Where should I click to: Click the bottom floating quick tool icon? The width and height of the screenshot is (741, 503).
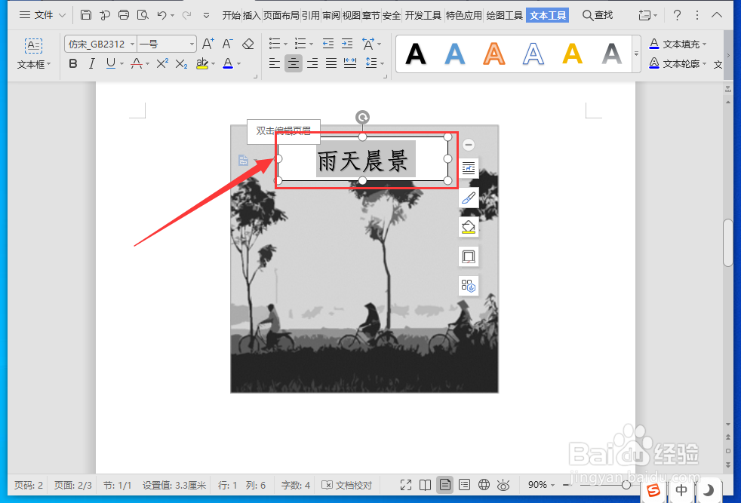click(x=469, y=286)
